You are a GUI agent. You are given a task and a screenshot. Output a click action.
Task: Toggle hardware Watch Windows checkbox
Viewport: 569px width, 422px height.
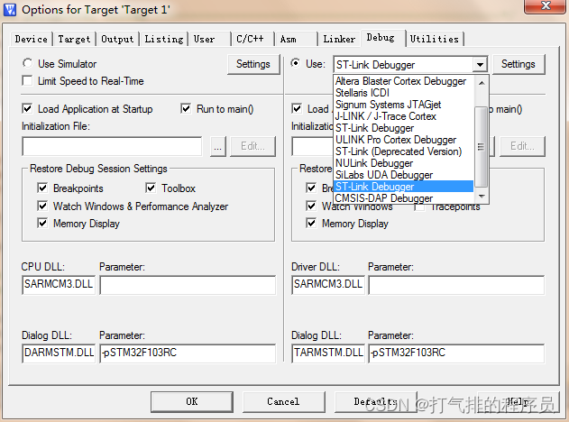(311, 206)
